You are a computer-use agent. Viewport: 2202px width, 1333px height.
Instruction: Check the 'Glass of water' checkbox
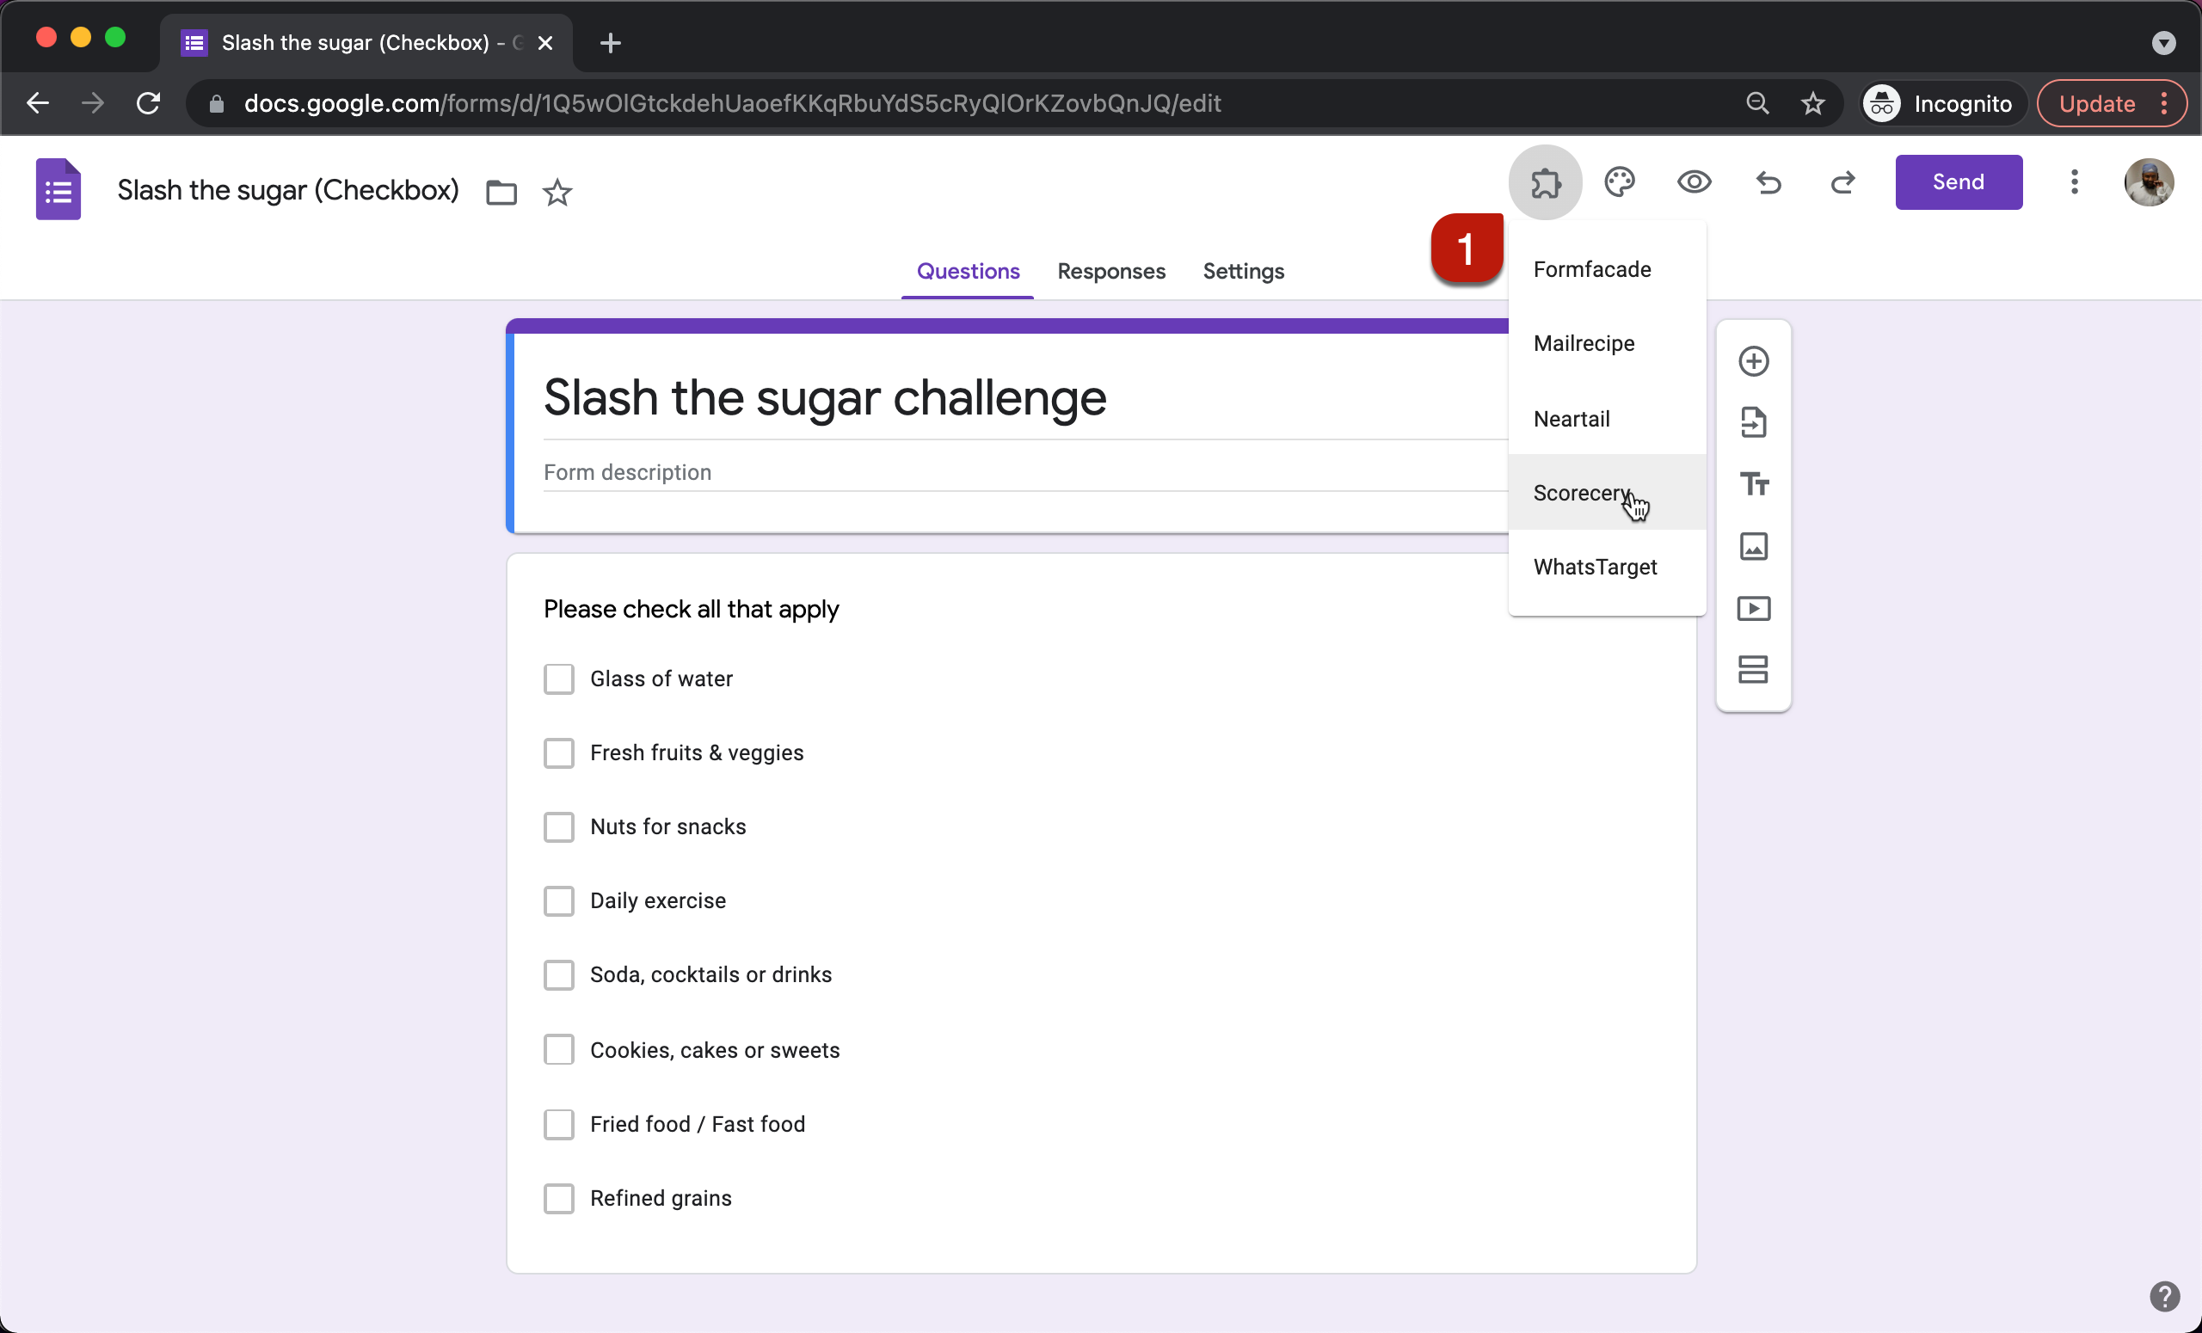pyautogui.click(x=558, y=679)
